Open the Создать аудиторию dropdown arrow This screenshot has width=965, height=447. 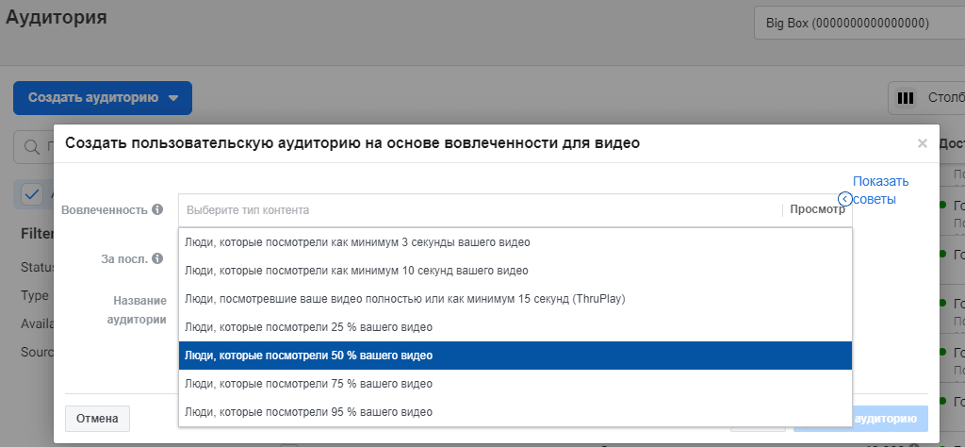[x=173, y=98]
